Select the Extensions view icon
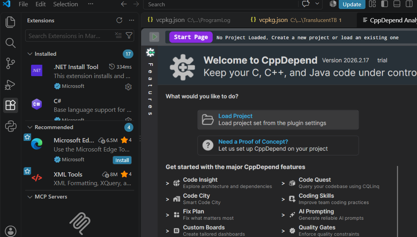This screenshot has height=237, width=417. click(10, 106)
